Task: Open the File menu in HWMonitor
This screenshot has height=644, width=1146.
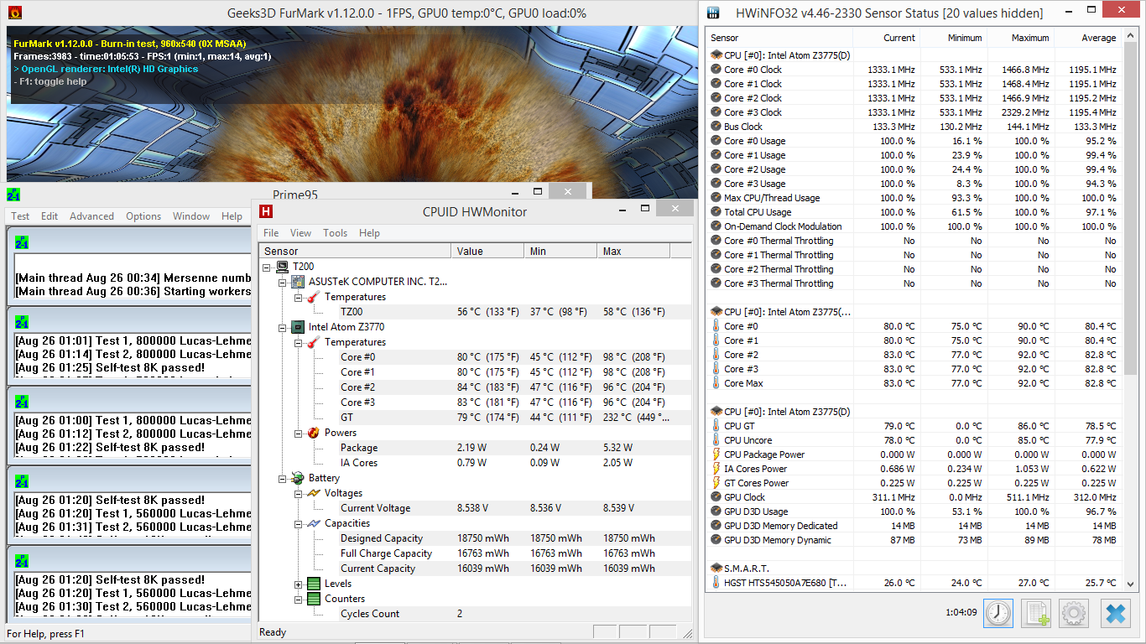Action: (271, 233)
